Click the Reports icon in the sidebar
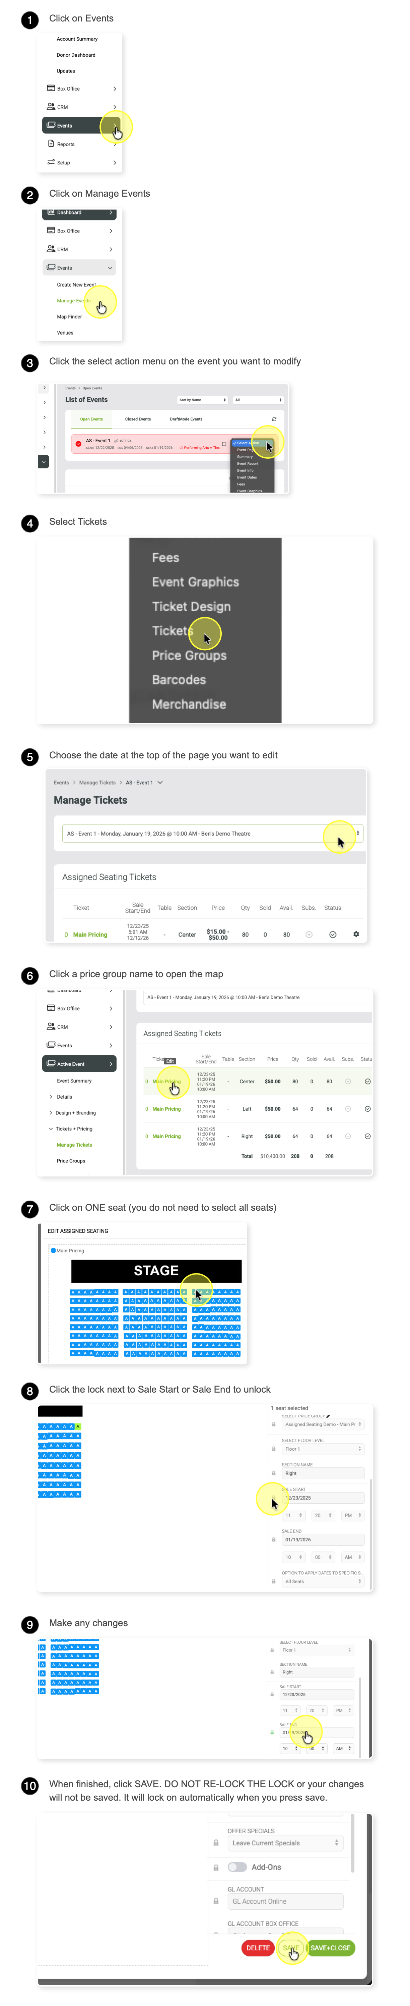Screen dimensions: 410x2006 tap(51, 143)
